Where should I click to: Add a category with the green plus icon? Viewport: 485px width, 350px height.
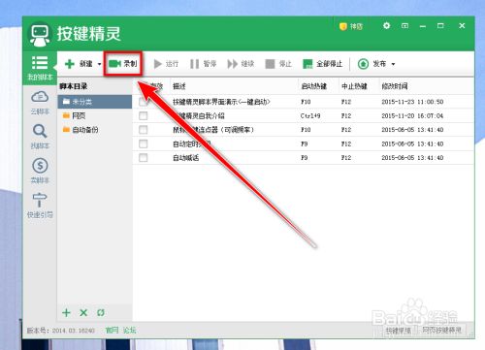66,312
